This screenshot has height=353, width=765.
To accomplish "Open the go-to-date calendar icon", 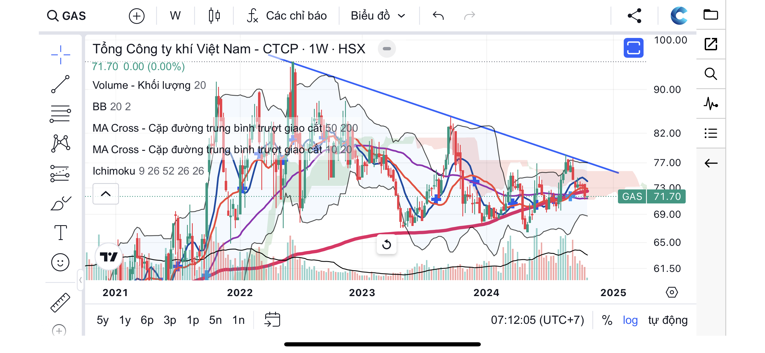I will coord(272,319).
